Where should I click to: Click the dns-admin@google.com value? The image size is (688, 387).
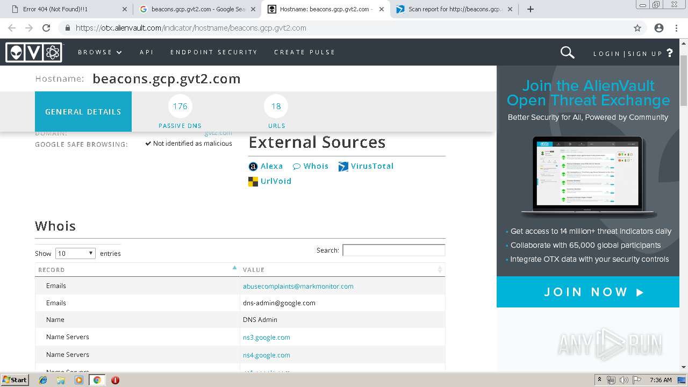coord(279,303)
